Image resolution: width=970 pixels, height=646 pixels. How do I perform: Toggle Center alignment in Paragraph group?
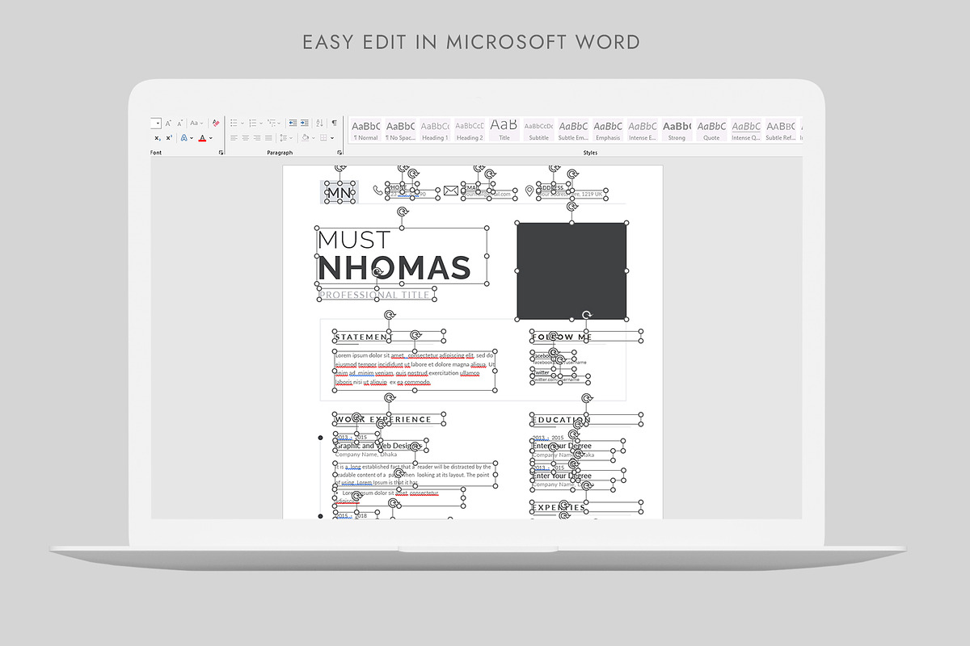click(246, 138)
